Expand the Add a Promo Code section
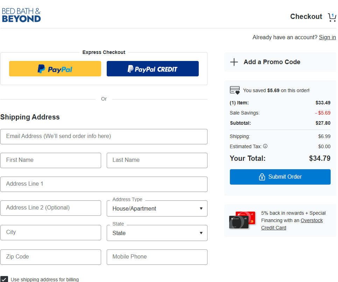 (x=272, y=62)
